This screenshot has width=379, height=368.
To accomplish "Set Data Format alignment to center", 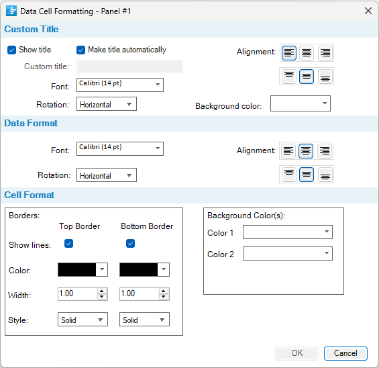I will (306, 151).
